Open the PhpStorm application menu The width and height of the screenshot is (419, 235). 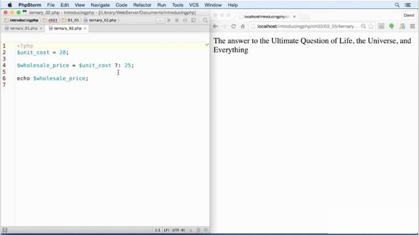coord(29,5)
